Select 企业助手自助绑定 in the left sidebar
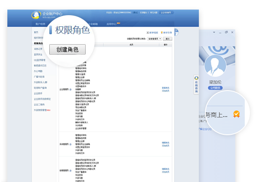Image resolution: width=256 pixels, height=182 pixels. point(42,99)
